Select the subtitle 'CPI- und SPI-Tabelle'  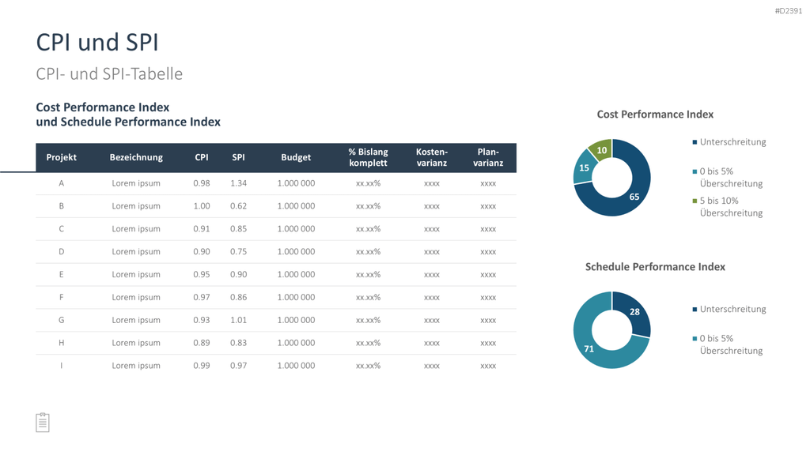click(x=109, y=73)
